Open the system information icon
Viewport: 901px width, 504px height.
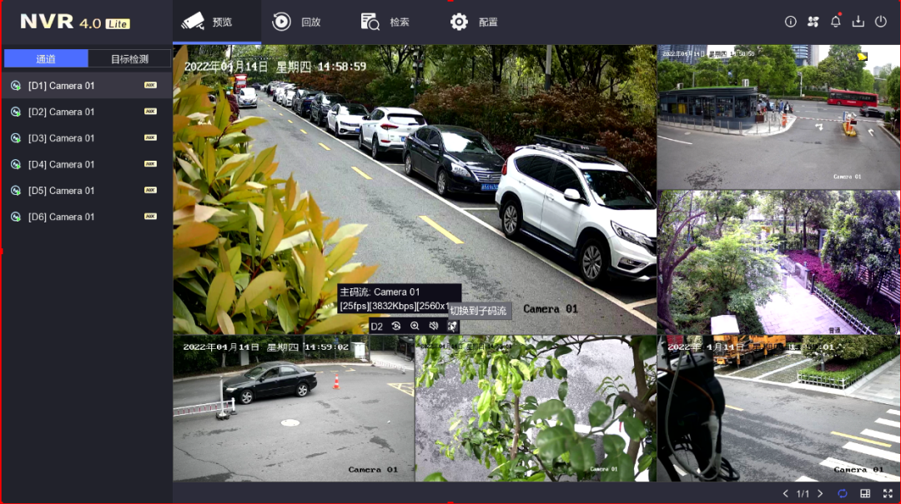tap(791, 22)
